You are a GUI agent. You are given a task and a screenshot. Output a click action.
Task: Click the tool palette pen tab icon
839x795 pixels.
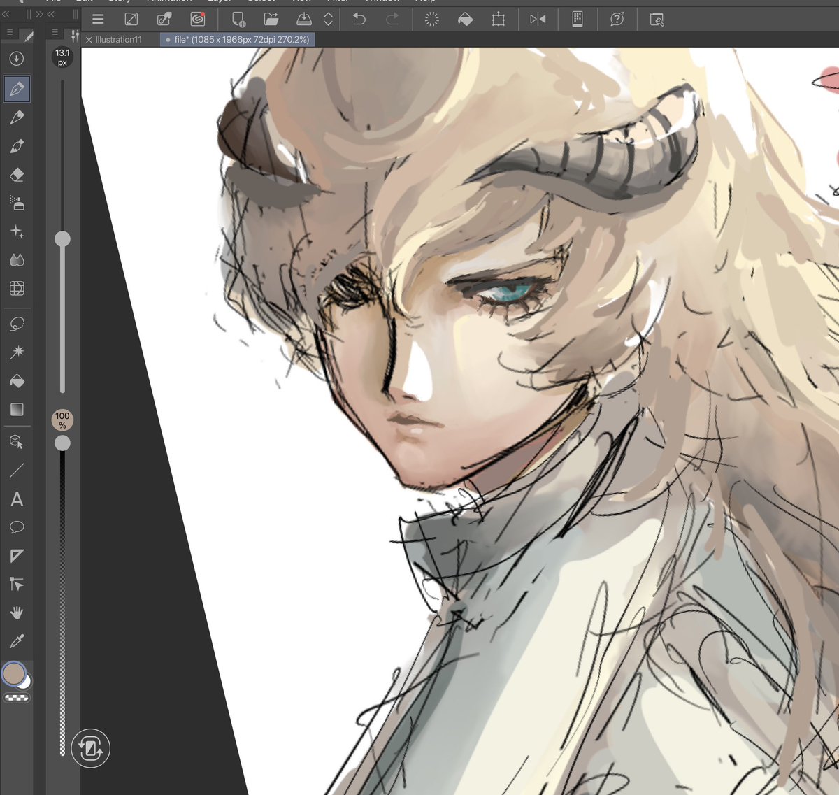click(x=27, y=35)
